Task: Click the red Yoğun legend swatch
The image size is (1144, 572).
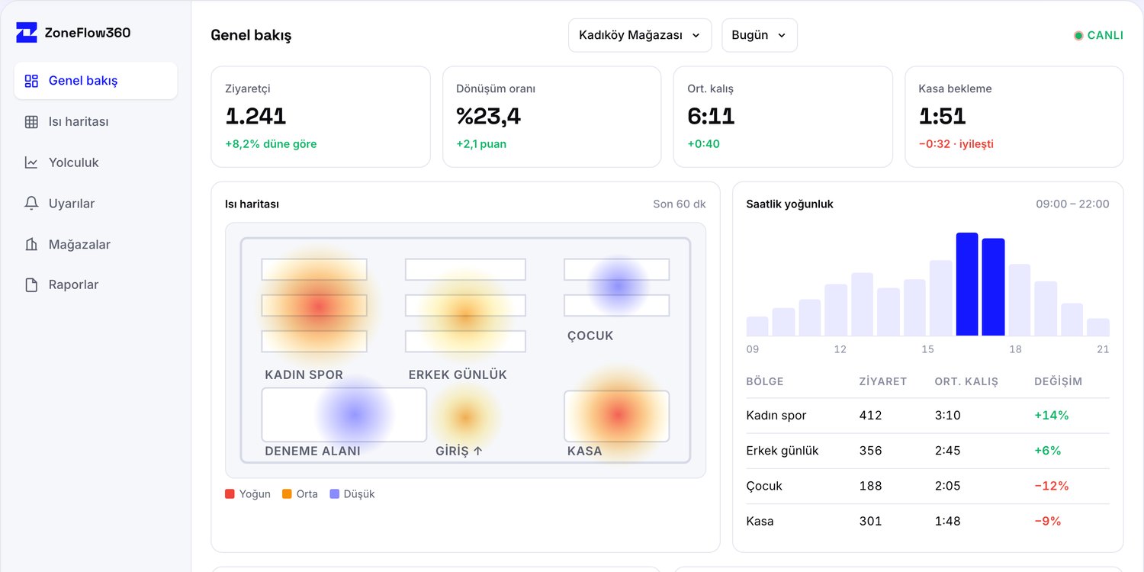Action: pyautogui.click(x=230, y=494)
